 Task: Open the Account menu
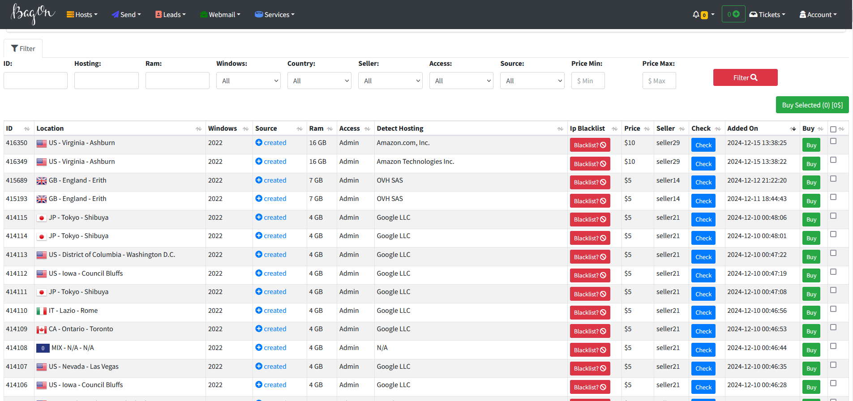(x=818, y=15)
